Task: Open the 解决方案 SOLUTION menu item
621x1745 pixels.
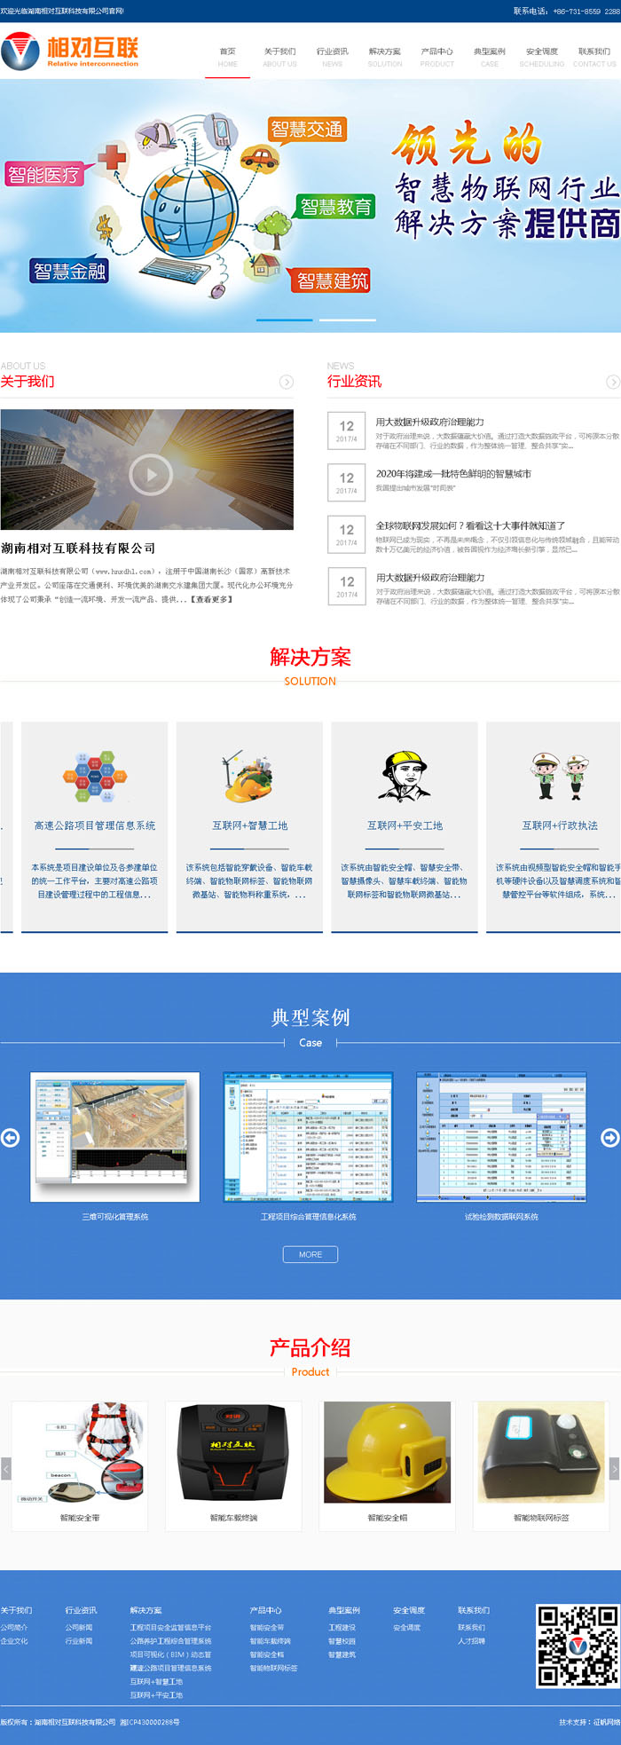Action: tap(385, 57)
